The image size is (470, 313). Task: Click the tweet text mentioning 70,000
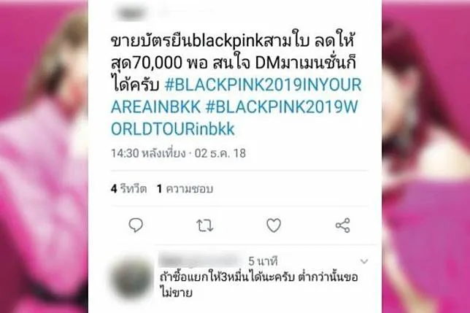[x=234, y=63]
